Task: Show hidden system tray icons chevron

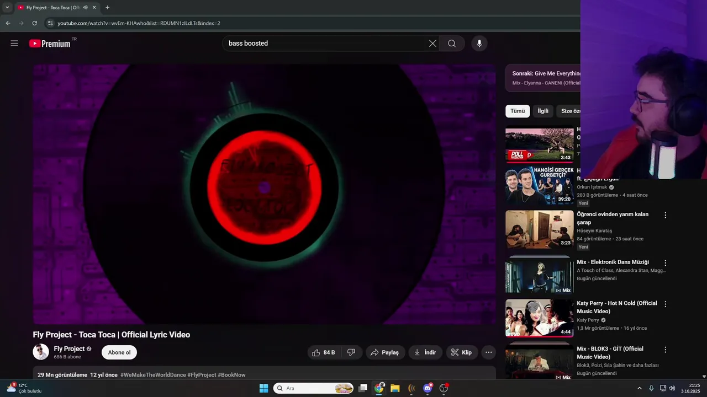Action: (x=640, y=388)
